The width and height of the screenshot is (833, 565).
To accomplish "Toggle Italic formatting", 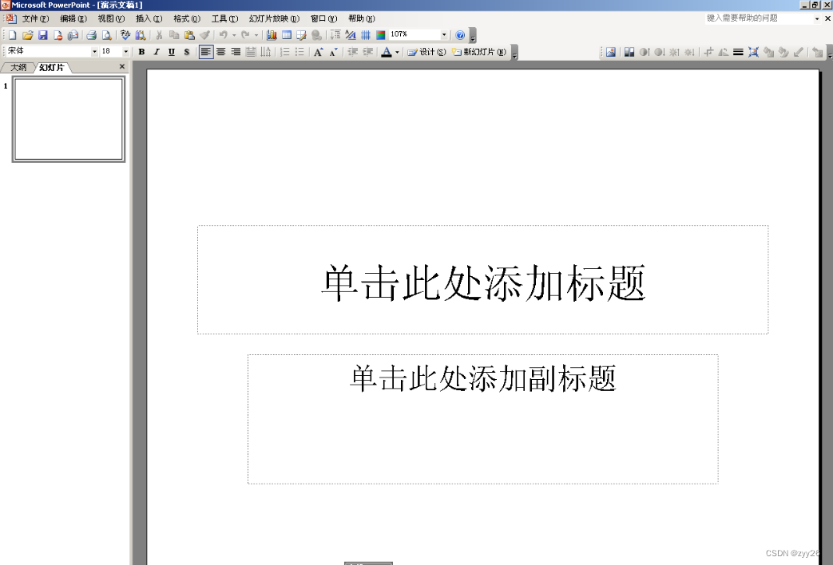I will point(157,52).
